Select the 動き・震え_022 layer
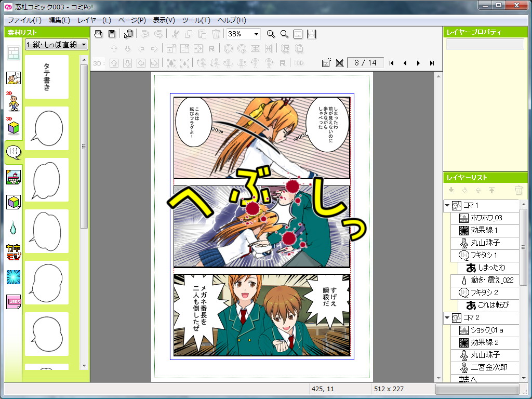Viewport: 532px width, 399px height. (x=485, y=281)
